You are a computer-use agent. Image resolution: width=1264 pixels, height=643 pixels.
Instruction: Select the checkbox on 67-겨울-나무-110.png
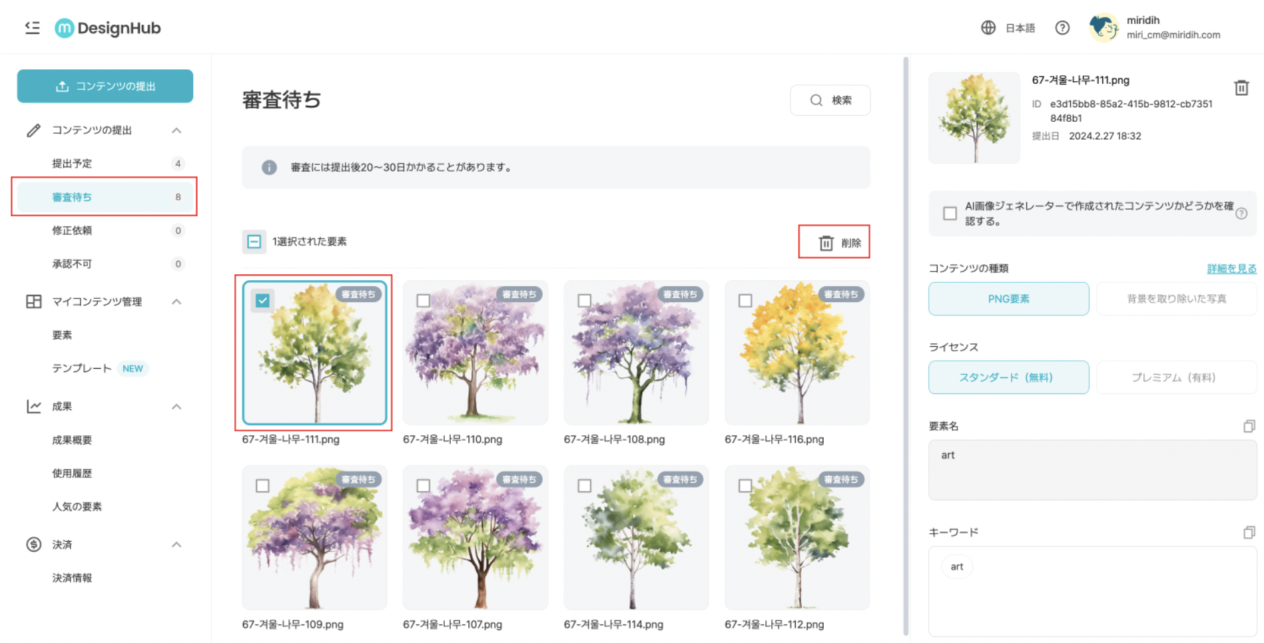423,301
